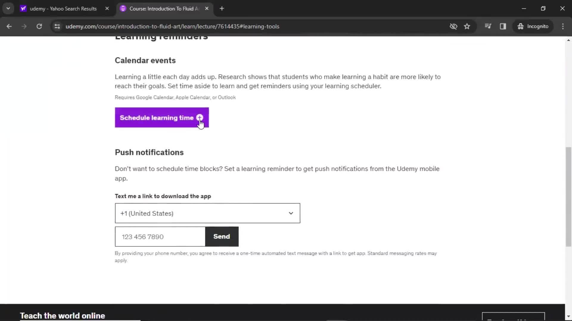This screenshot has height=321, width=572.
Task: Click the Calendar events heading
Action: pyautogui.click(x=145, y=60)
